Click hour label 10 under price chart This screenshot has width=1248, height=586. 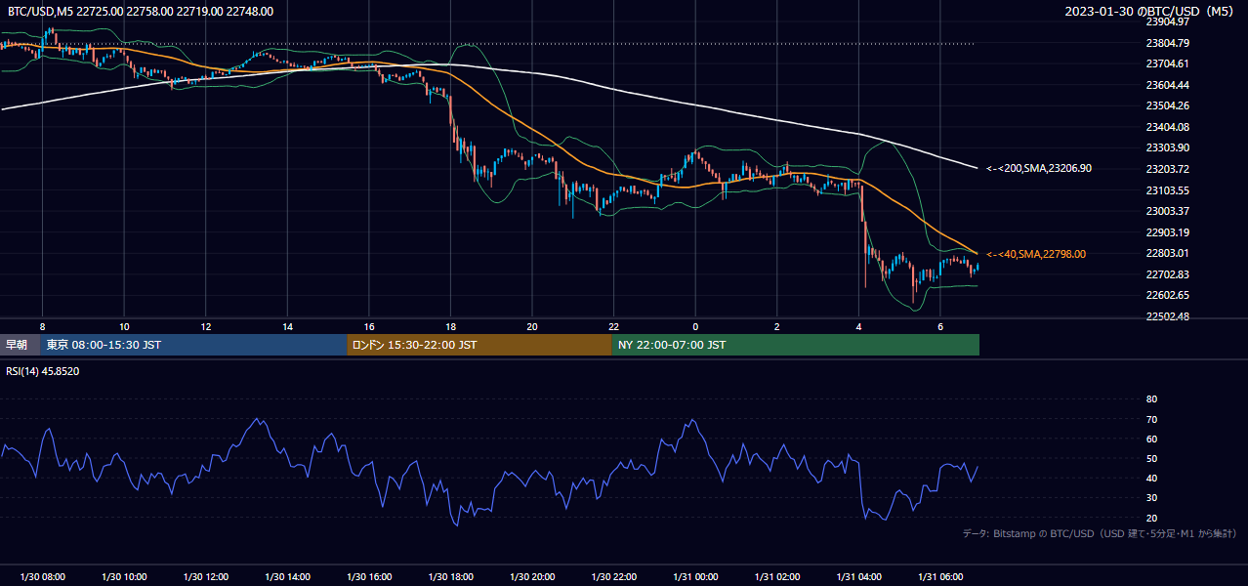(124, 326)
